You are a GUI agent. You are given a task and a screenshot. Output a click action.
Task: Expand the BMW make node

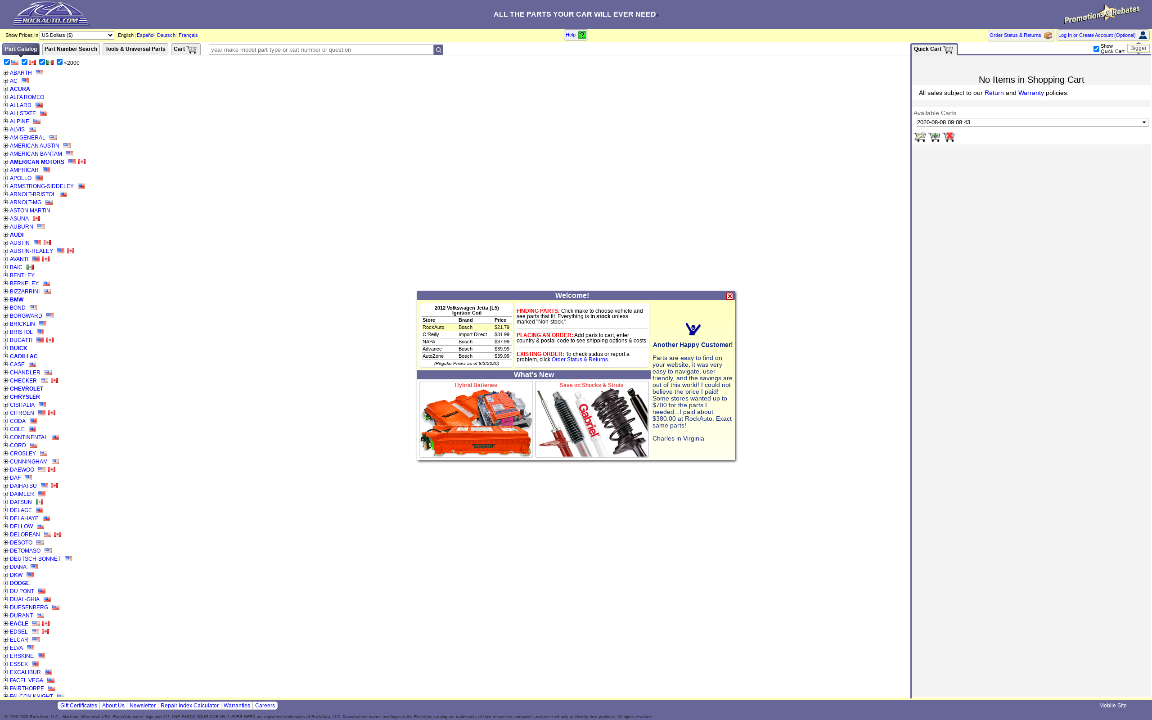[x=6, y=300]
